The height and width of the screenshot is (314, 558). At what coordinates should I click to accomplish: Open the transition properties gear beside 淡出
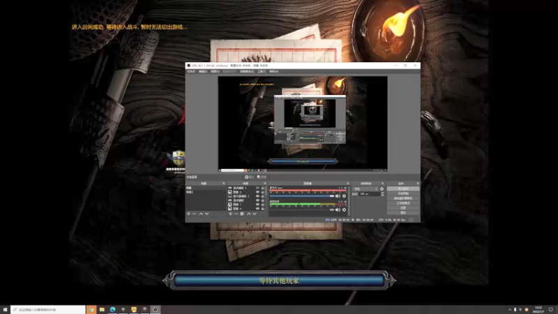tap(382, 188)
